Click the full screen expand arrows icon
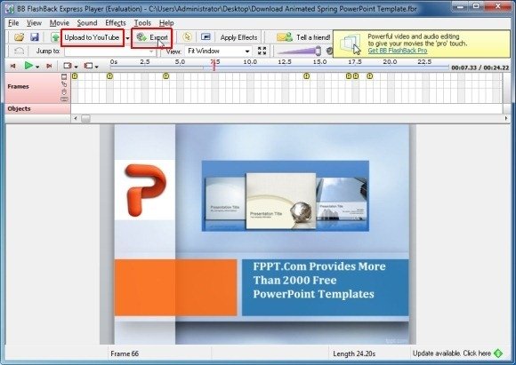Viewport: 516px width, 365px height. pyautogui.click(x=262, y=51)
